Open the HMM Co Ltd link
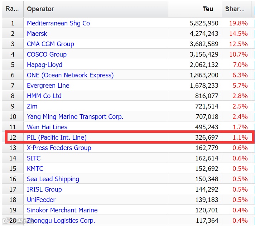 point(44,96)
